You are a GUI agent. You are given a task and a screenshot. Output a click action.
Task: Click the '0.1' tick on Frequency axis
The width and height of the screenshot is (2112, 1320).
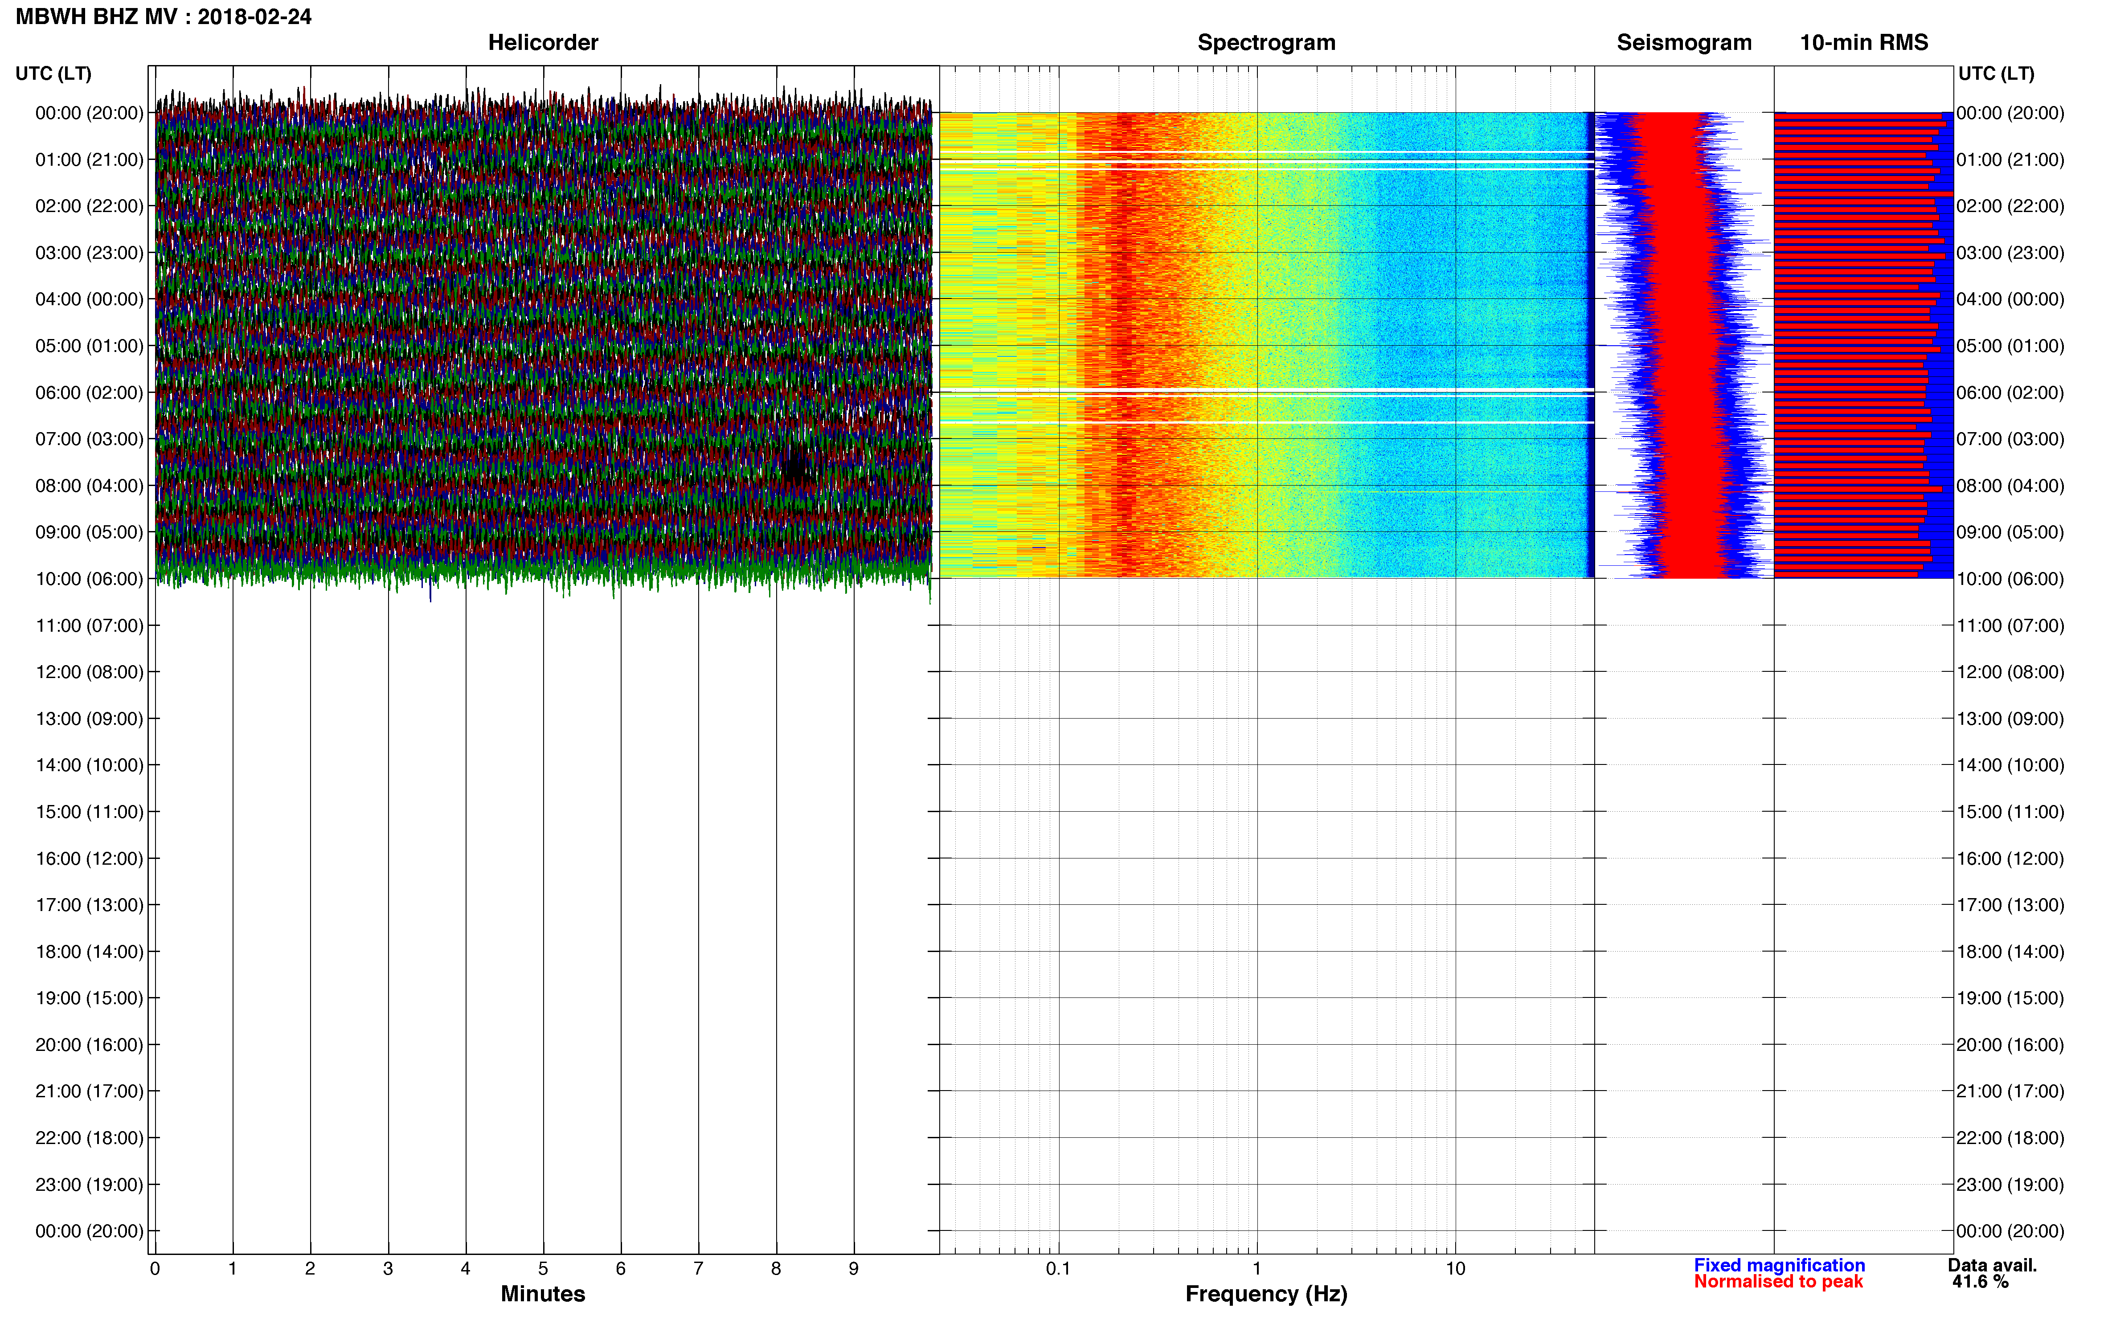(x=1058, y=1268)
